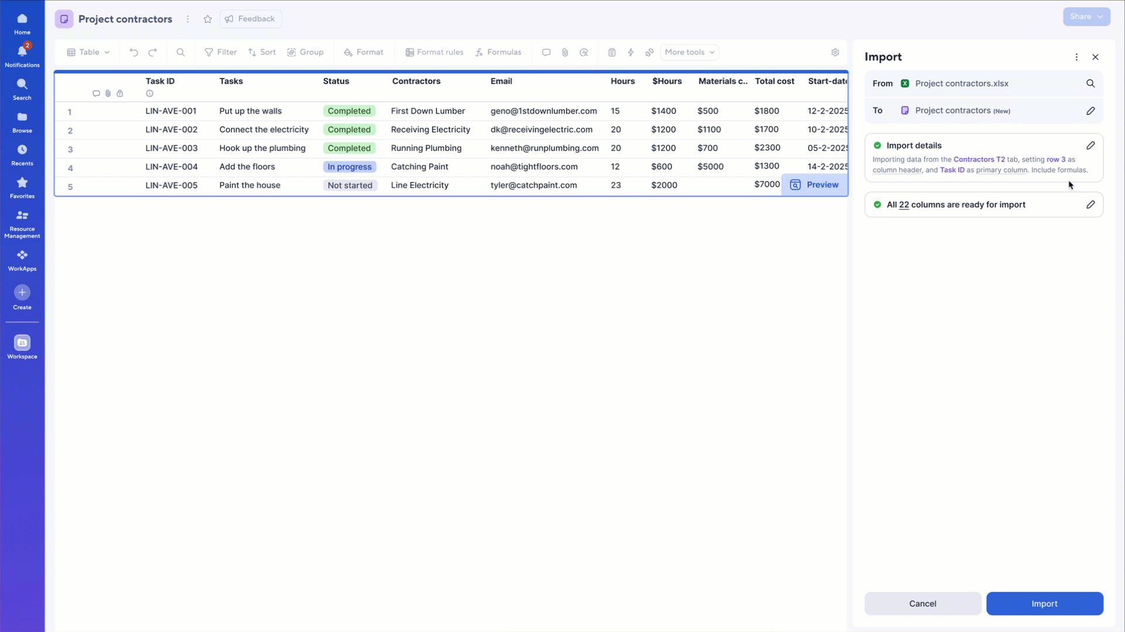Screen dimensions: 1125x632
Task: Open Resource Management in the sidebar
Action: click(22, 224)
